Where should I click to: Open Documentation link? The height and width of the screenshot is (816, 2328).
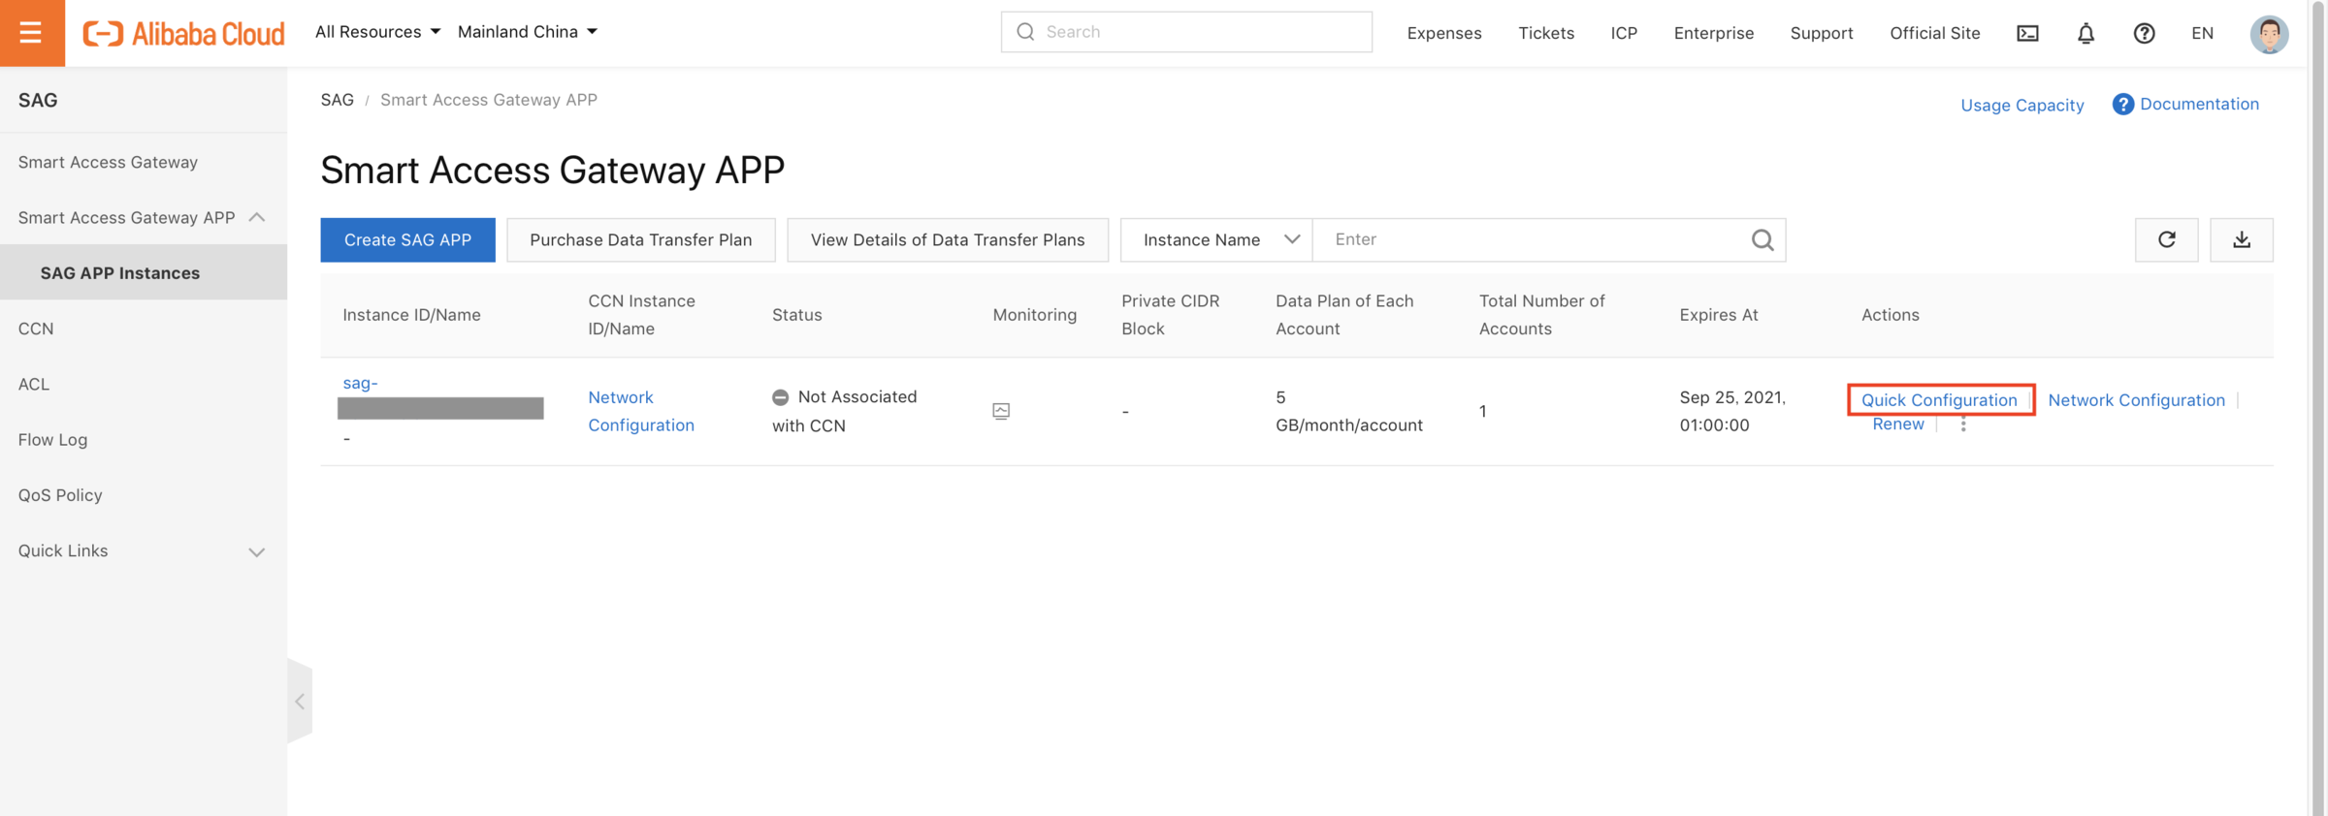point(2199,104)
